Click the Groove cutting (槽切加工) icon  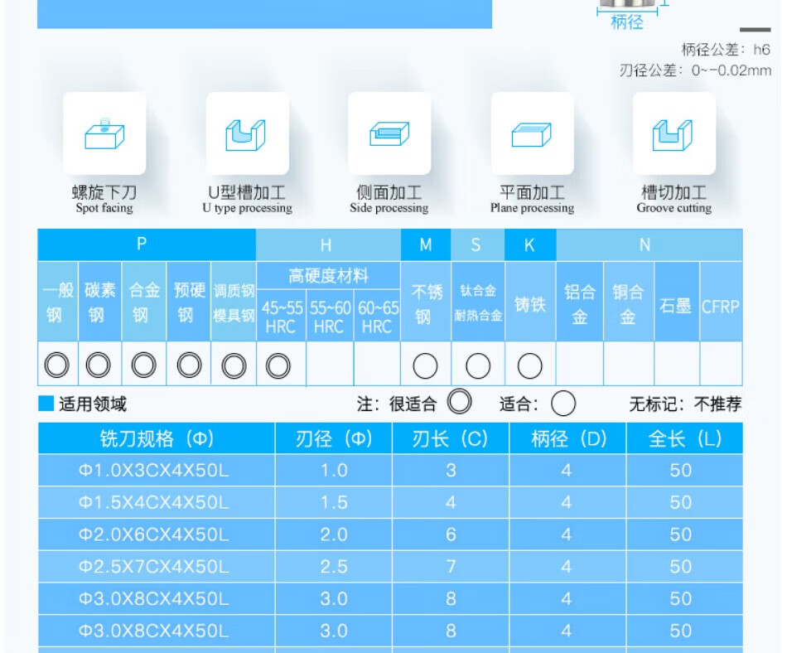pos(674,133)
